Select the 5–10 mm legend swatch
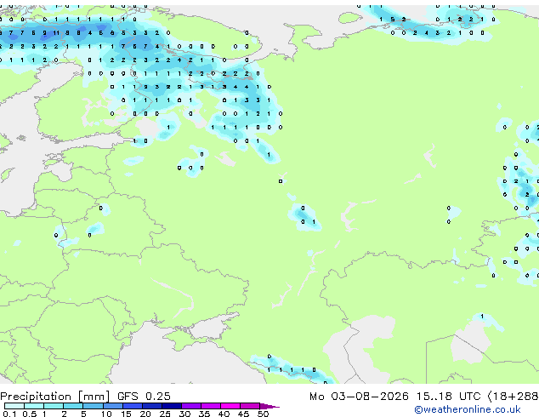This screenshot has height=417, width=539. click(93, 406)
